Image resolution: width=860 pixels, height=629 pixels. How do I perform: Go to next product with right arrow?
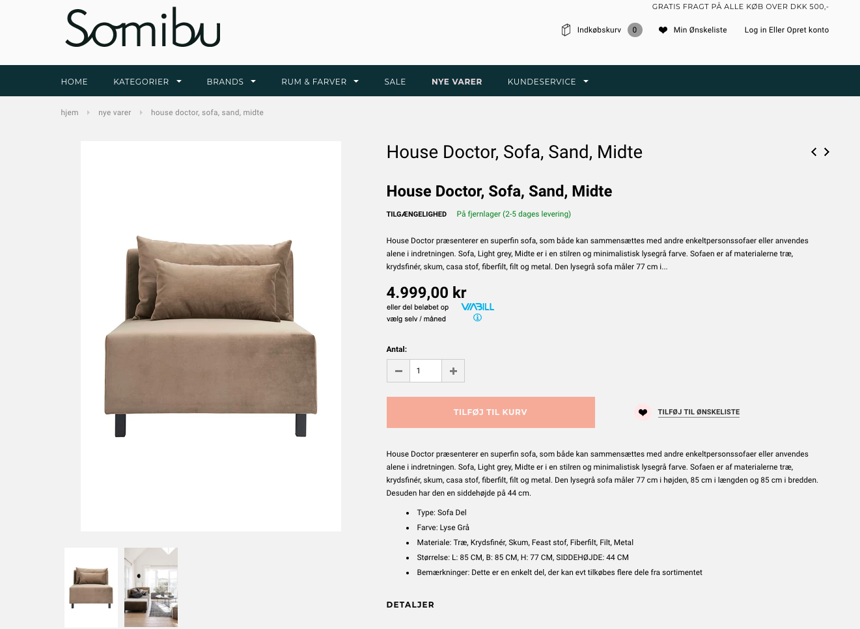827,152
